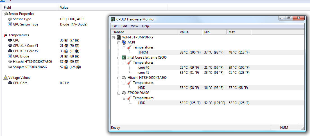Screen dimensions: 310x136
Task: Click the Hitachi drive icon in left pane
Action: point(10,62)
